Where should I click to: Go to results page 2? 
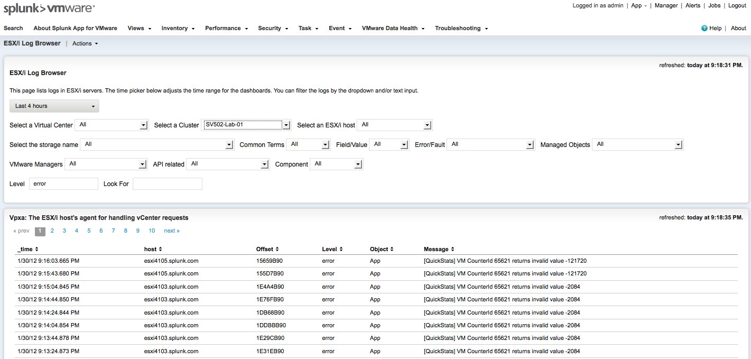pyautogui.click(x=52, y=231)
